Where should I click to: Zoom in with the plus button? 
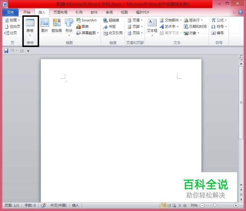pyautogui.click(x=236, y=205)
